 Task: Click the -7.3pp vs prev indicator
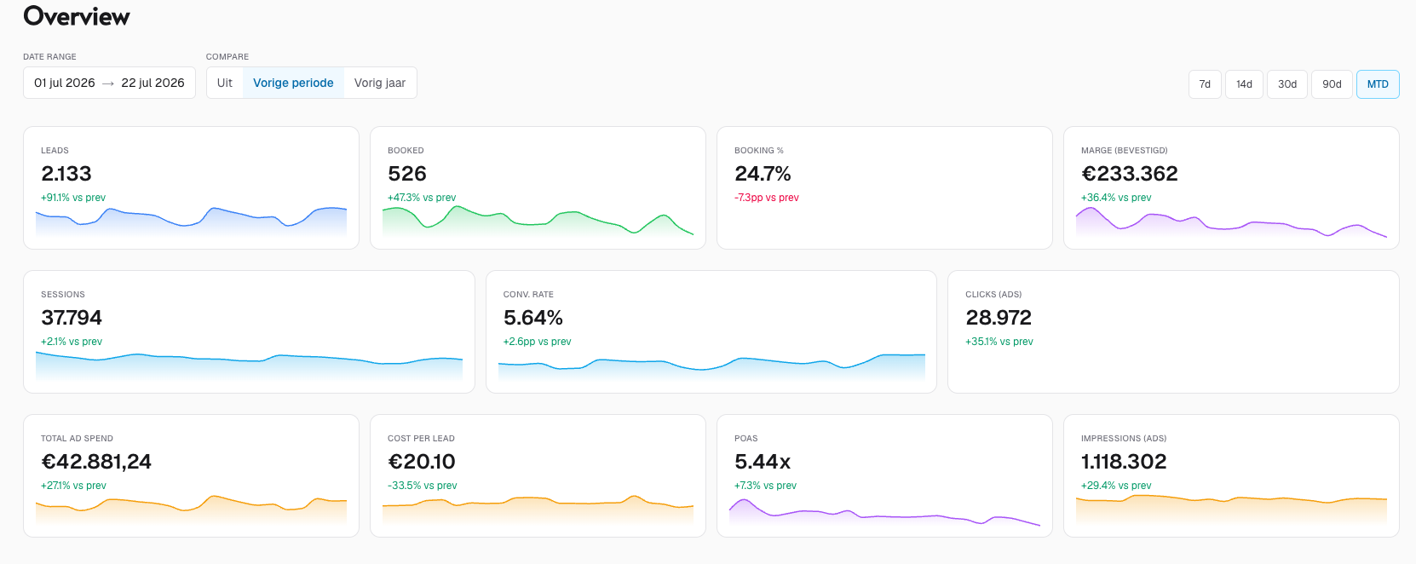(x=767, y=198)
